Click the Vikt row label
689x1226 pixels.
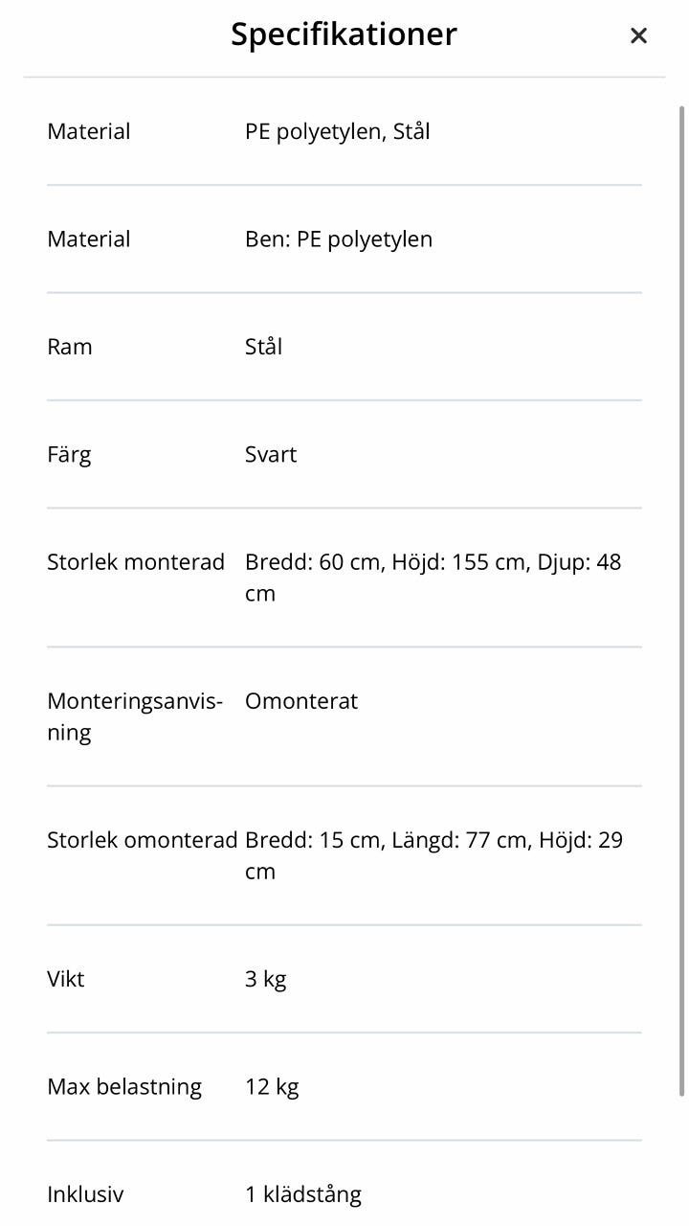pyautogui.click(x=66, y=979)
